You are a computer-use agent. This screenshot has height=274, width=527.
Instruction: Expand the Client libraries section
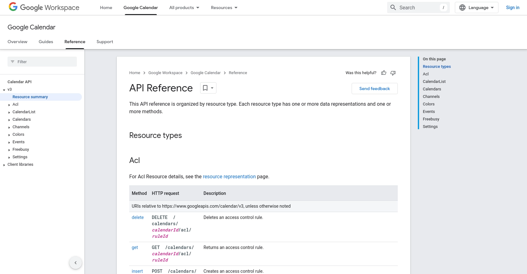click(x=4, y=165)
